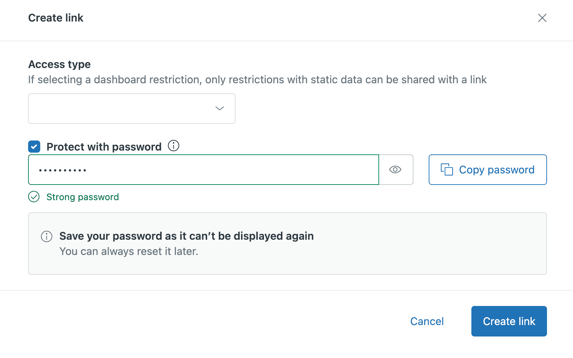Disable the password protection checkbox

[34, 147]
